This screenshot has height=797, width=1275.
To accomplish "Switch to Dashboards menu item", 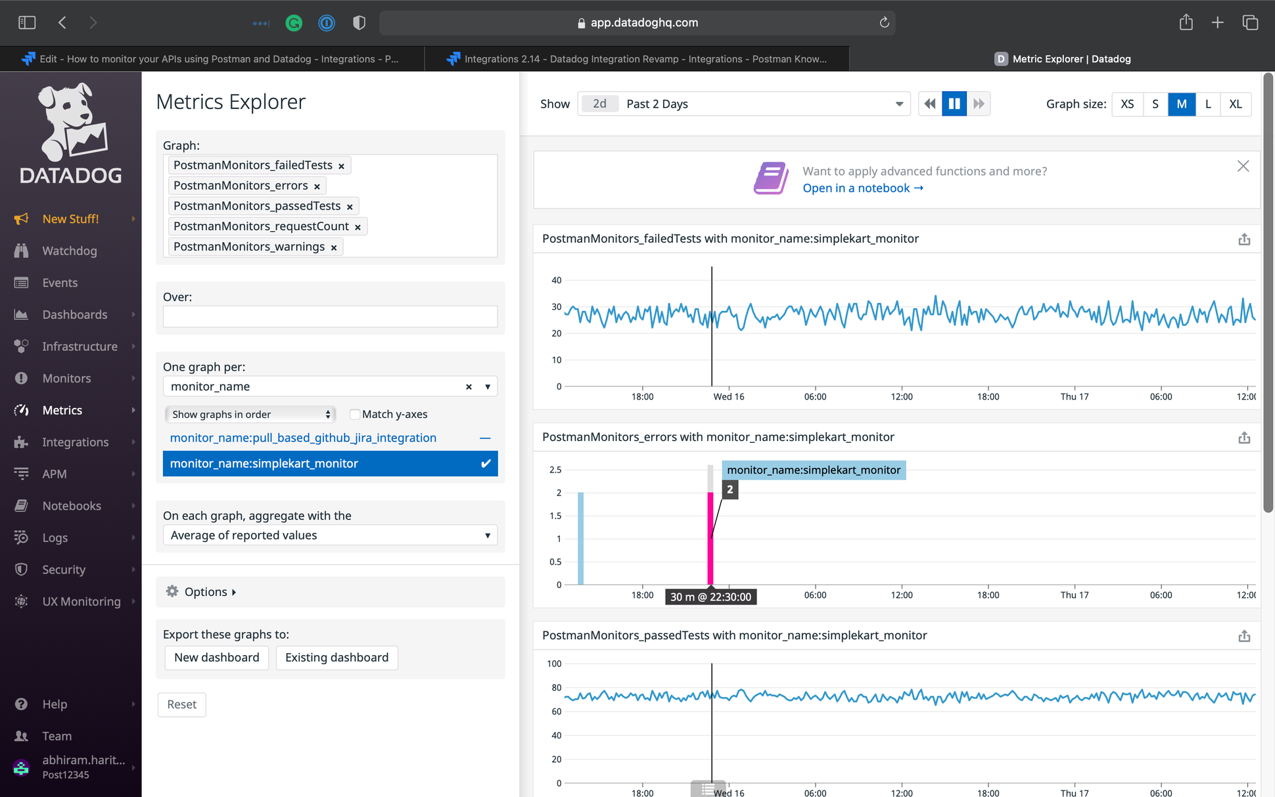I will coord(74,314).
